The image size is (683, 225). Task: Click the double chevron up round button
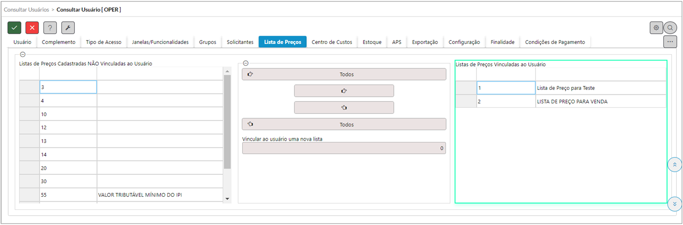tap(674, 165)
